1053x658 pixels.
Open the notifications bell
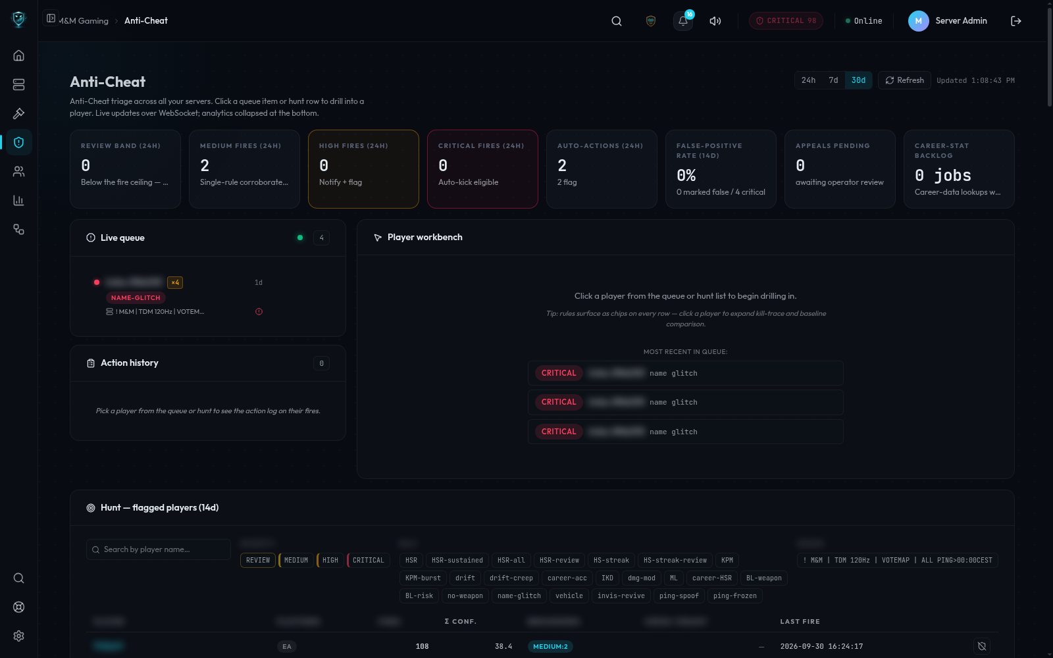683,21
